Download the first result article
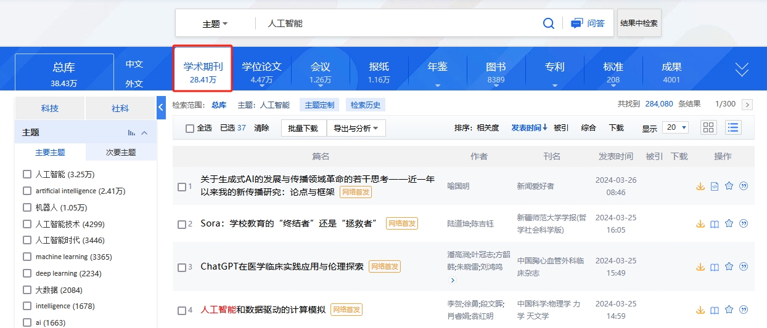Viewport: 767px width, 328px height. tap(700, 186)
